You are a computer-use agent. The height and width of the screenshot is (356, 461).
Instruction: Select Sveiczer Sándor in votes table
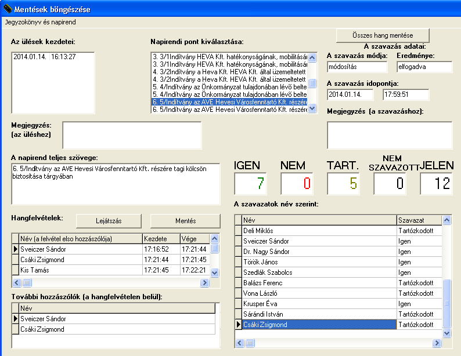point(338,241)
